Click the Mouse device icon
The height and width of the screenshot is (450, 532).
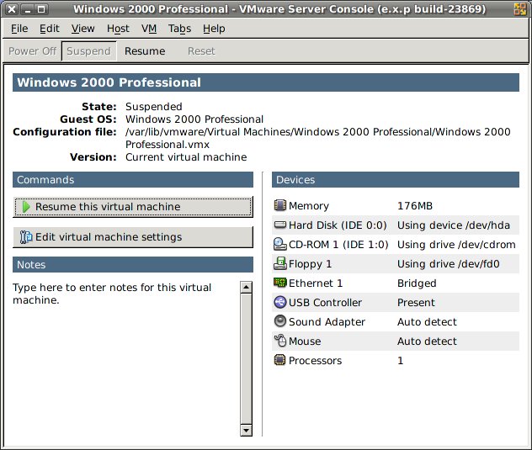(x=281, y=341)
